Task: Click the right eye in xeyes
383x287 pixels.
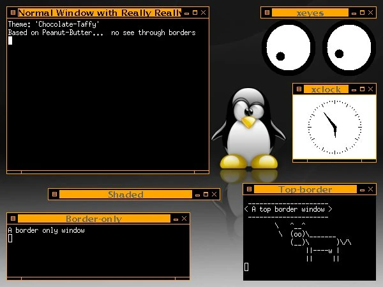Action: tap(349, 48)
